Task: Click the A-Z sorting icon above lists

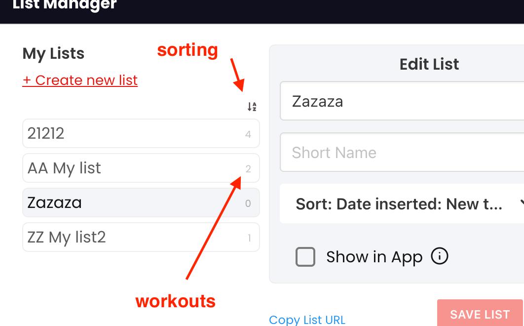Action: 252,107
